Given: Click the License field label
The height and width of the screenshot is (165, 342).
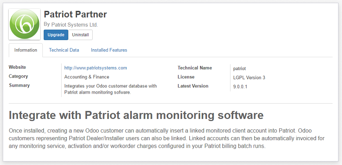Looking at the screenshot, I should [186, 77].
